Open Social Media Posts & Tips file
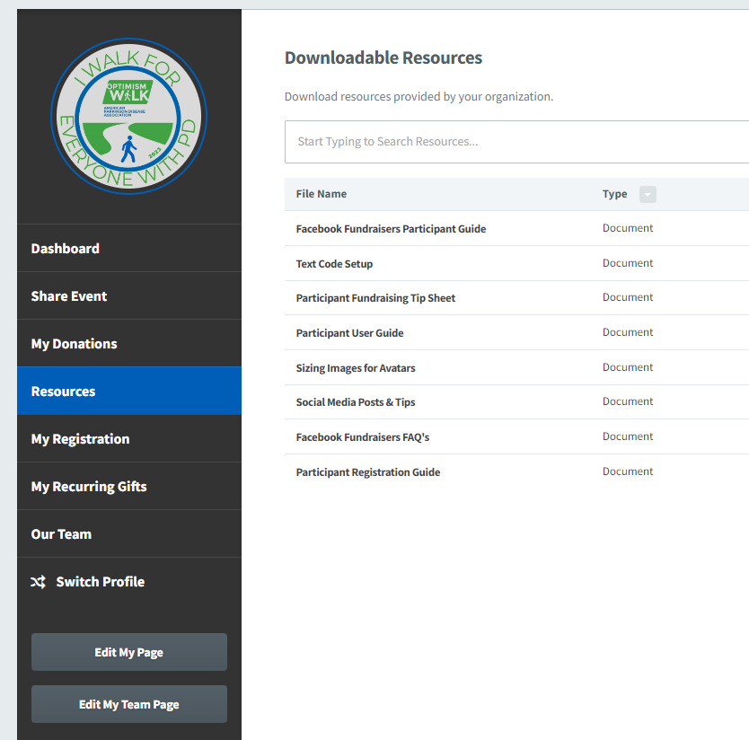This screenshot has height=740, width=749. tap(356, 402)
